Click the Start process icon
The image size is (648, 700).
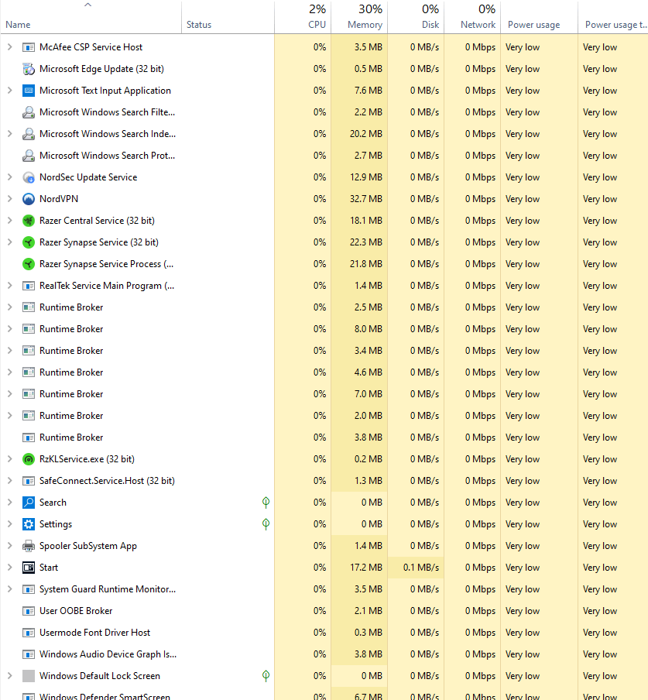(x=29, y=568)
